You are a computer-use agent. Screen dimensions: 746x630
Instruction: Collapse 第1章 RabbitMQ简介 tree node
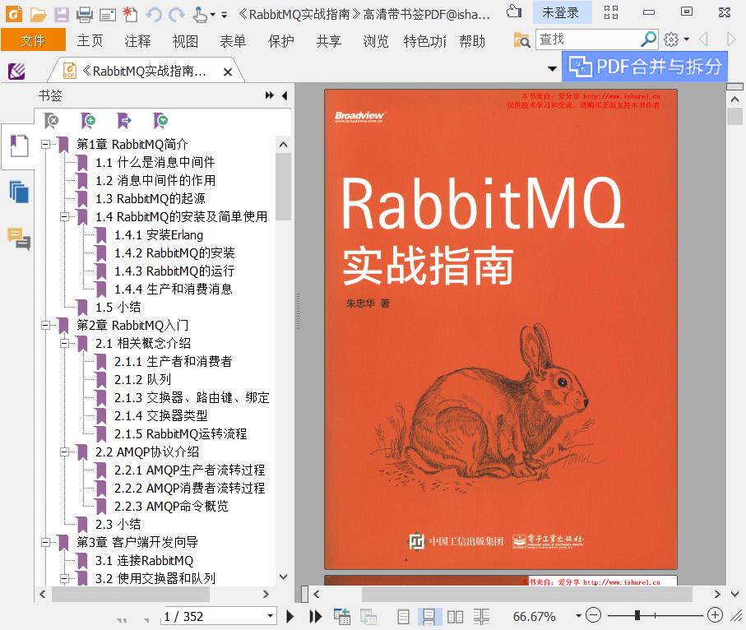(45, 144)
